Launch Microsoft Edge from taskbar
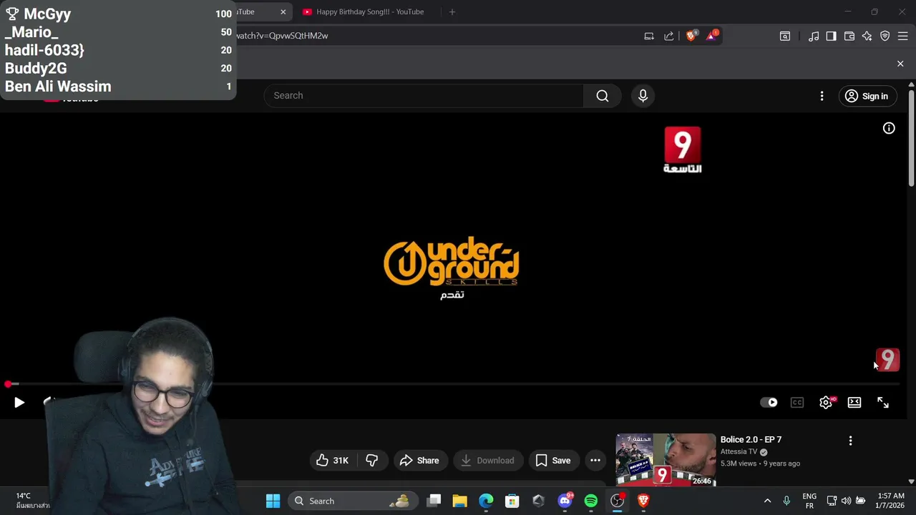 (486, 501)
